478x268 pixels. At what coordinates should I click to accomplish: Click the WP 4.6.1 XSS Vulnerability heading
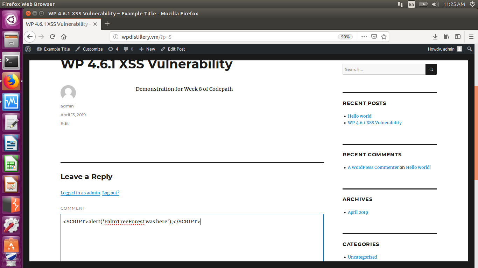[x=147, y=65]
